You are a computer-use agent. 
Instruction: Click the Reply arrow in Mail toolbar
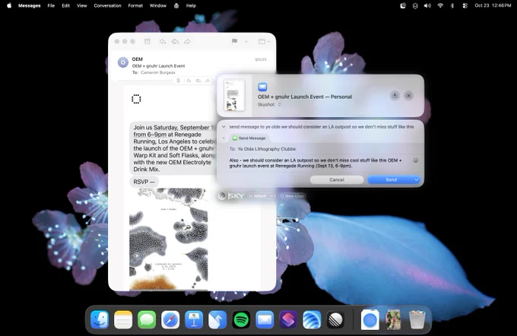point(163,42)
